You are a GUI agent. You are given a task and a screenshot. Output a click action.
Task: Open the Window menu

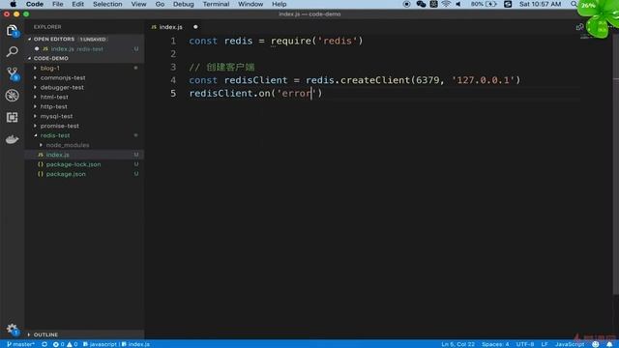(x=251, y=4)
